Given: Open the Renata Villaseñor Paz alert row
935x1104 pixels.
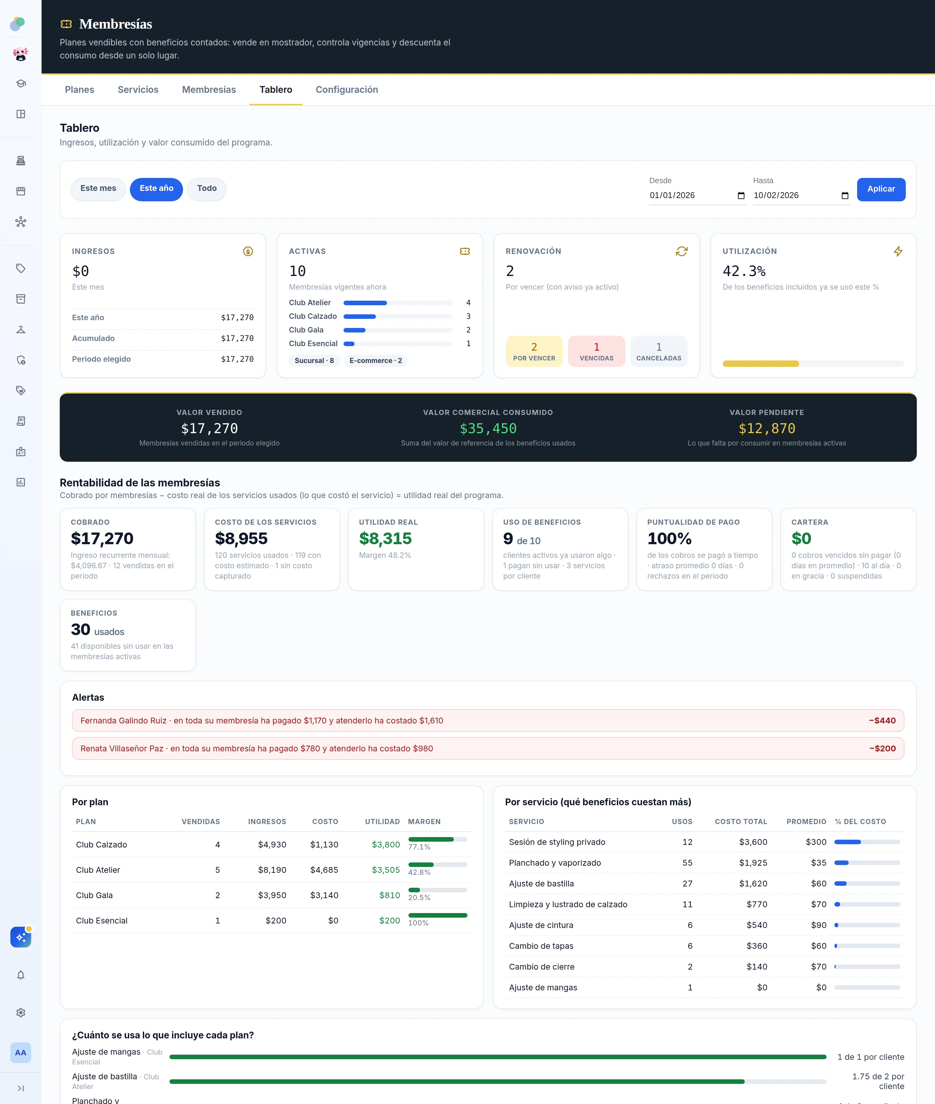Looking at the screenshot, I should coord(488,748).
